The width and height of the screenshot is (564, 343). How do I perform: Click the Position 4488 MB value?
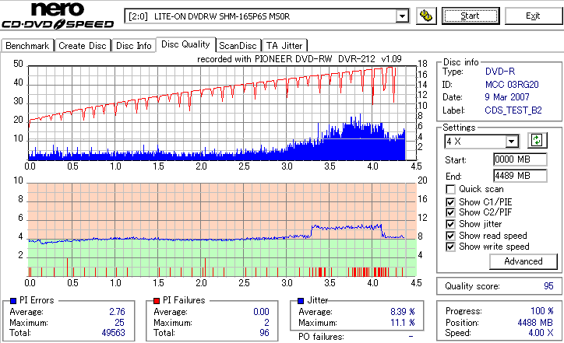coord(535,323)
